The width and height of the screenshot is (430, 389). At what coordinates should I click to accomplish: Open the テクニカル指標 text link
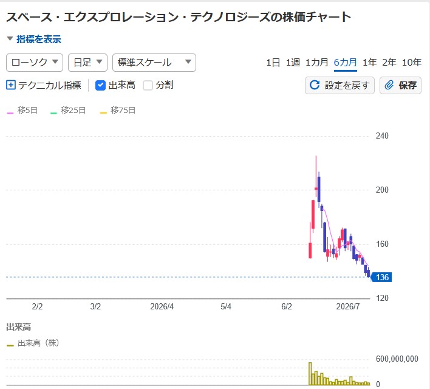point(49,85)
